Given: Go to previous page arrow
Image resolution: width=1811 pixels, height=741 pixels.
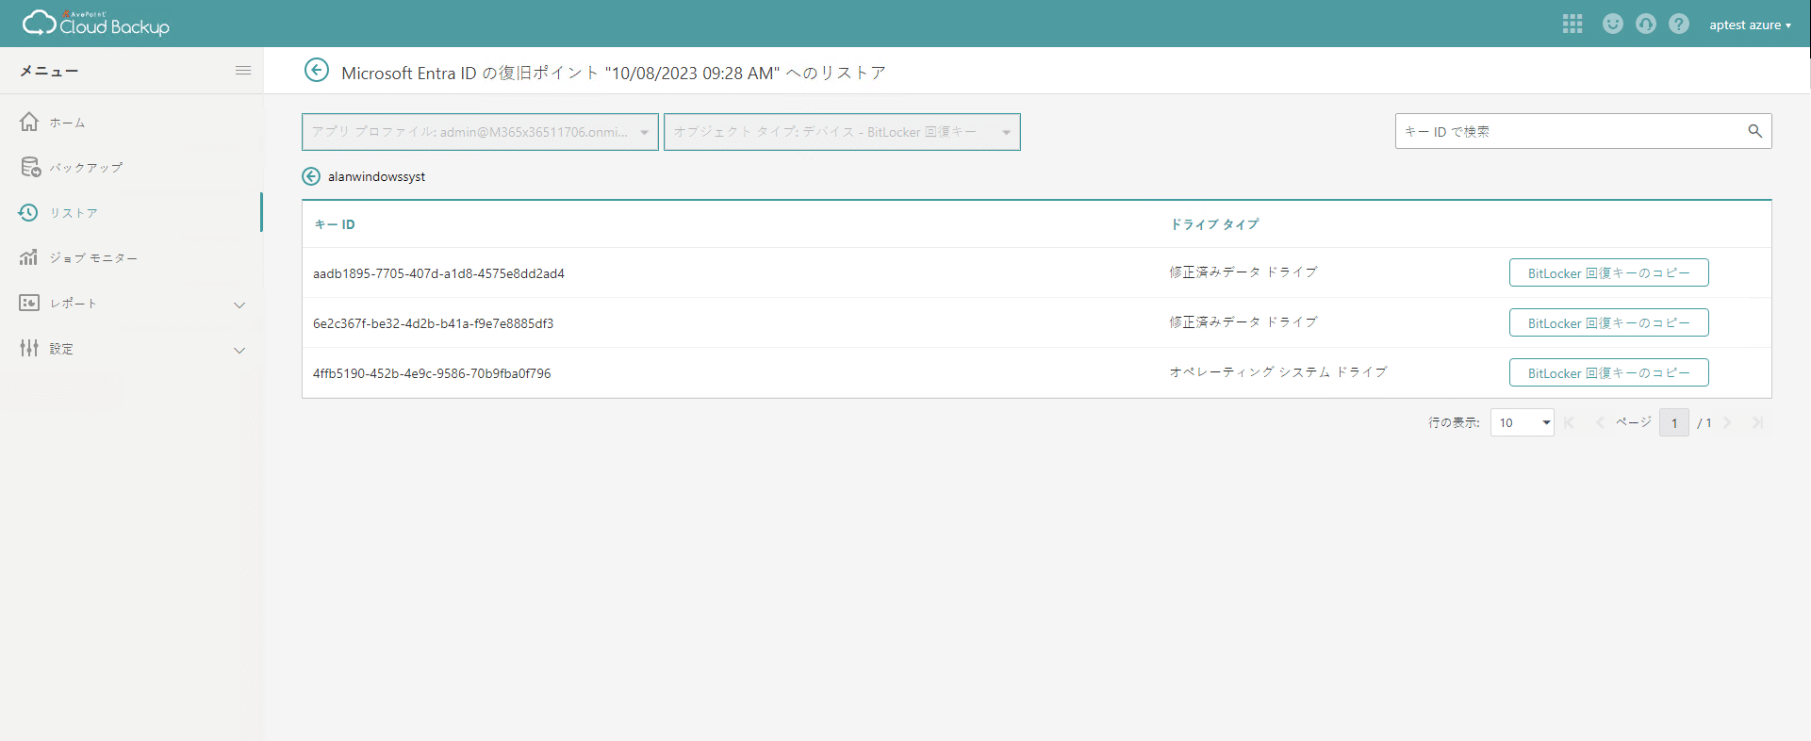Looking at the screenshot, I should coord(1600,422).
